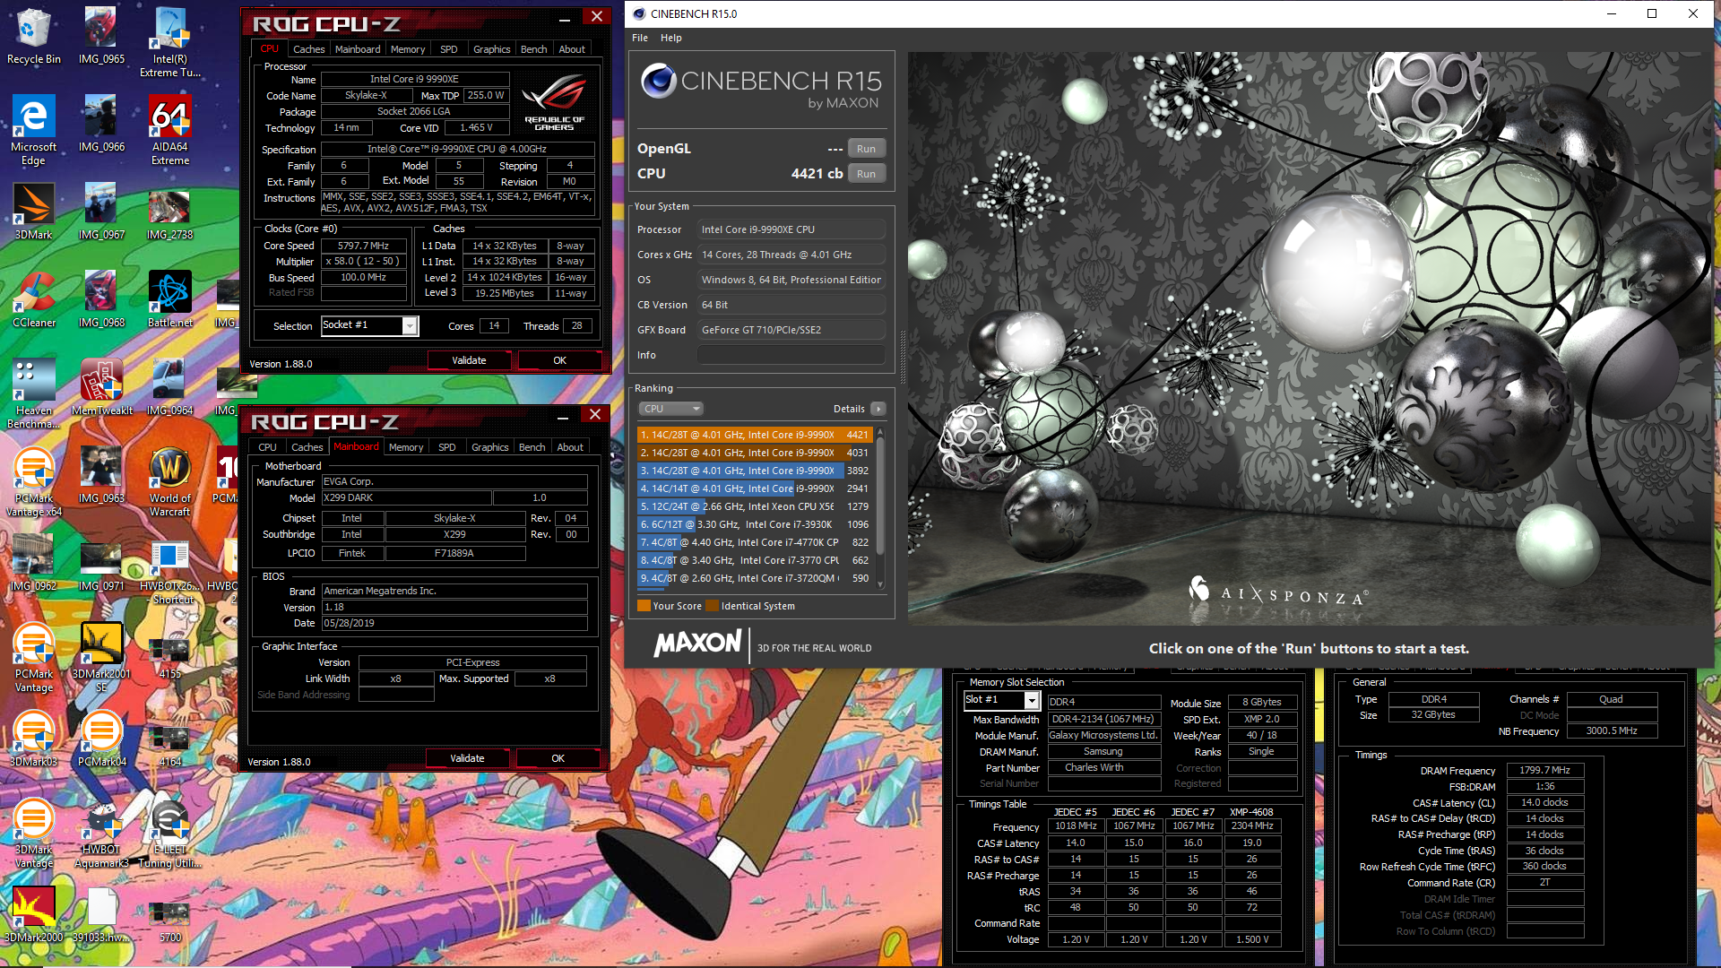Image resolution: width=1721 pixels, height=968 pixels.
Task: Expand the ranking Details arrow
Action: 878,409
